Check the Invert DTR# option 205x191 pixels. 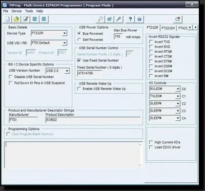click(x=151, y=61)
